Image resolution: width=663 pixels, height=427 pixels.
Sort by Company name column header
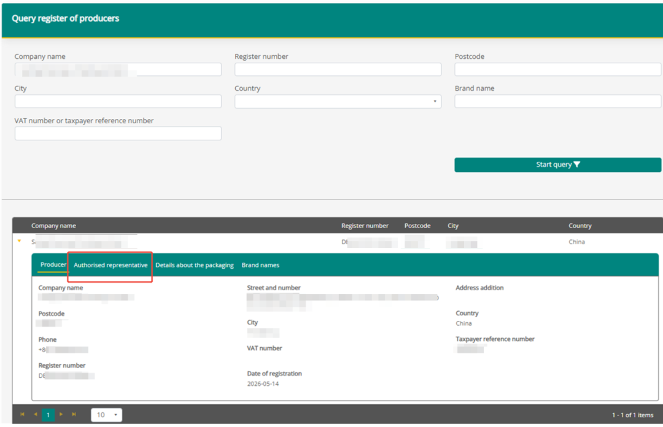click(53, 226)
